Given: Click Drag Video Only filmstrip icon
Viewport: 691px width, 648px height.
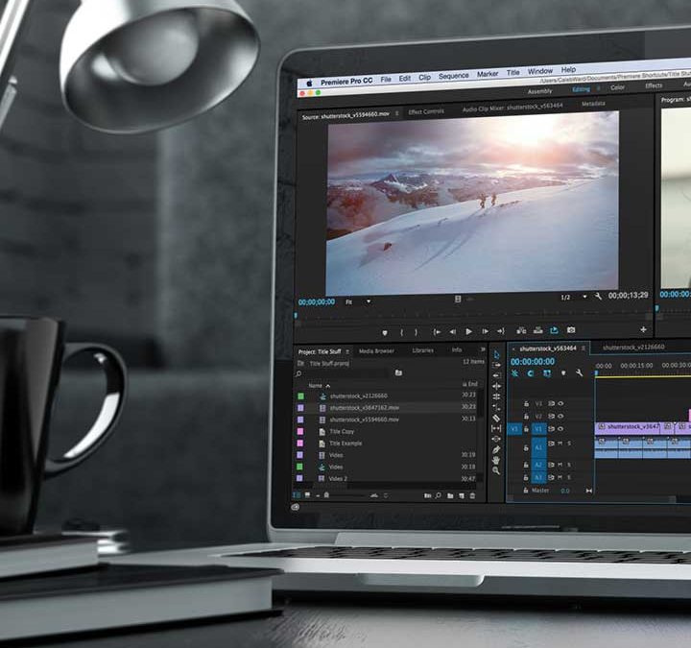Looking at the screenshot, I should point(458,300).
